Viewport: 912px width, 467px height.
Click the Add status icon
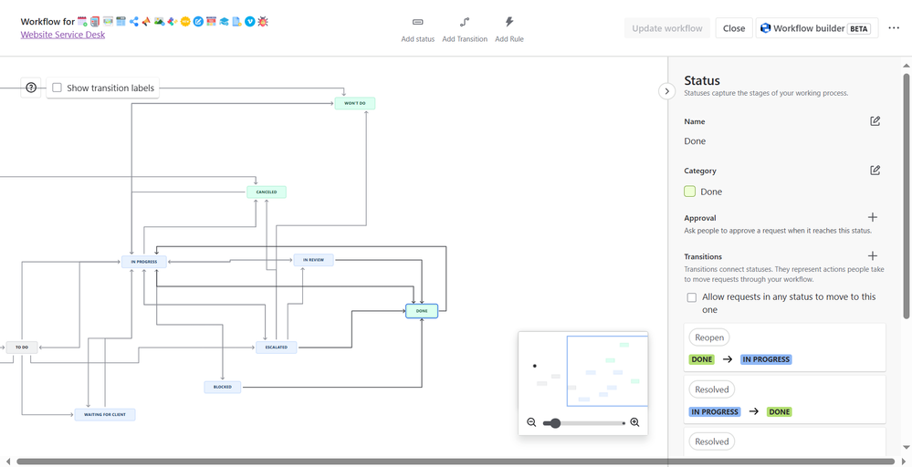pos(417,22)
